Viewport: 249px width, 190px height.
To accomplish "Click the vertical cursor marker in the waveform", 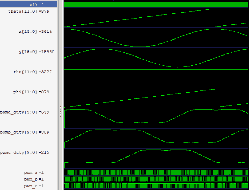I will coord(230,81).
